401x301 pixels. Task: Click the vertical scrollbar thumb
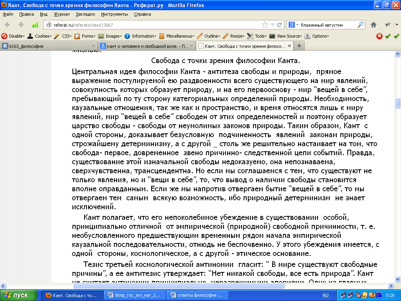[x=397, y=103]
